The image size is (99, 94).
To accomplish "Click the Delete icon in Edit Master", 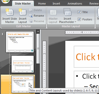I will [x=31, y=10].
